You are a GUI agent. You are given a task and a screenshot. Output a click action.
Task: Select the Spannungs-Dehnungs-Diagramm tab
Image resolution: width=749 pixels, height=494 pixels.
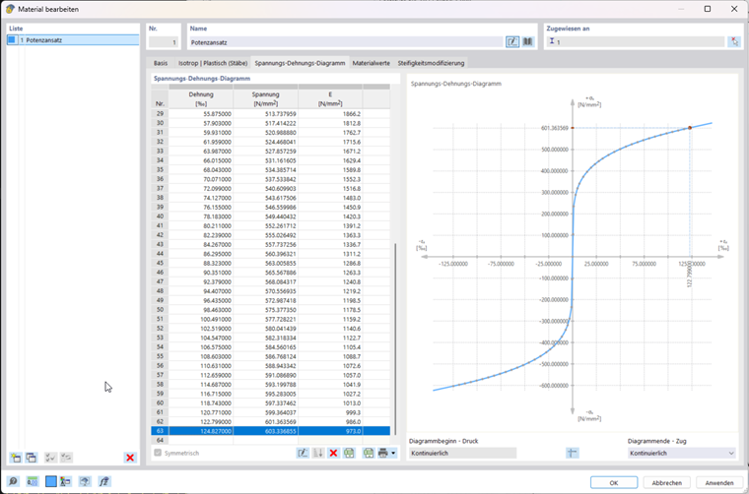(300, 63)
